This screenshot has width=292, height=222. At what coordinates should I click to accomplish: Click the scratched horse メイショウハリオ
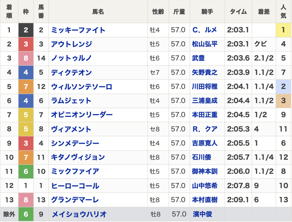point(79,214)
